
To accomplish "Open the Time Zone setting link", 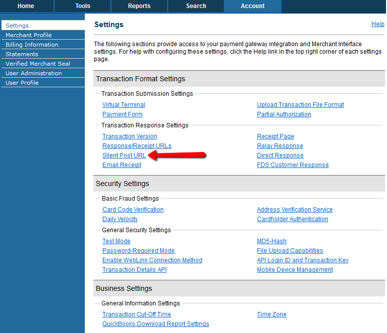I will tap(272, 314).
